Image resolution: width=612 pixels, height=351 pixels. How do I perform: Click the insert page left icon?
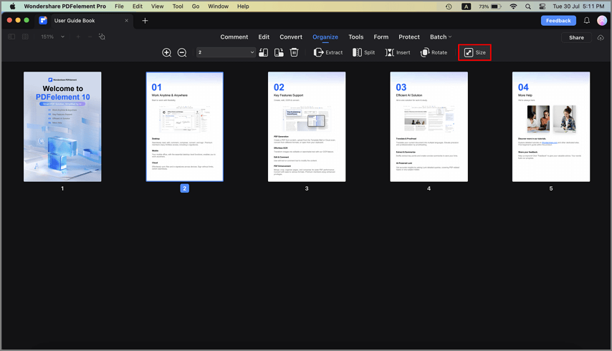click(x=264, y=52)
